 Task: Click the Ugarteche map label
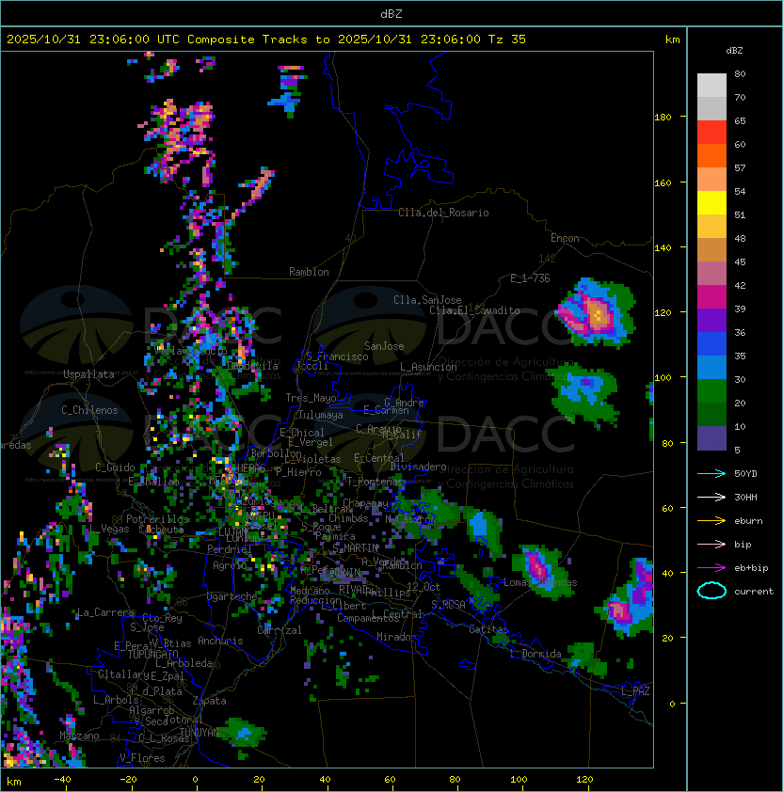tap(232, 596)
